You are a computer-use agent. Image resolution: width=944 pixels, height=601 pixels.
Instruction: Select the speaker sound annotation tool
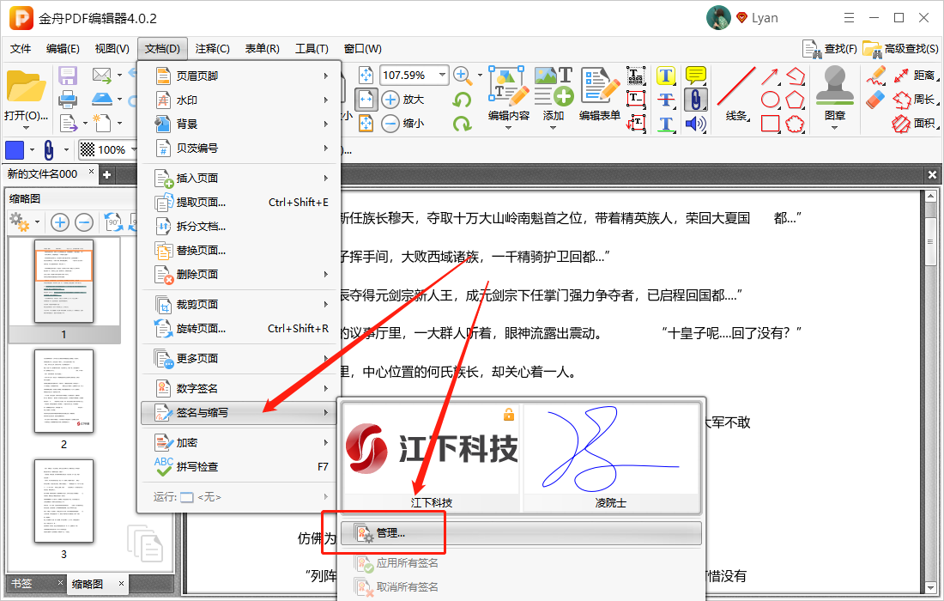coord(696,124)
